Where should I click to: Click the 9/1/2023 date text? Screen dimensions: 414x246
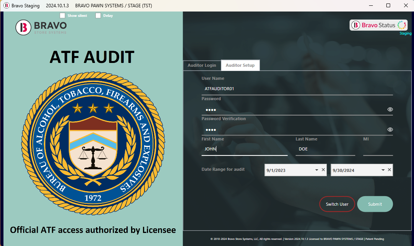pyautogui.click(x=276, y=170)
